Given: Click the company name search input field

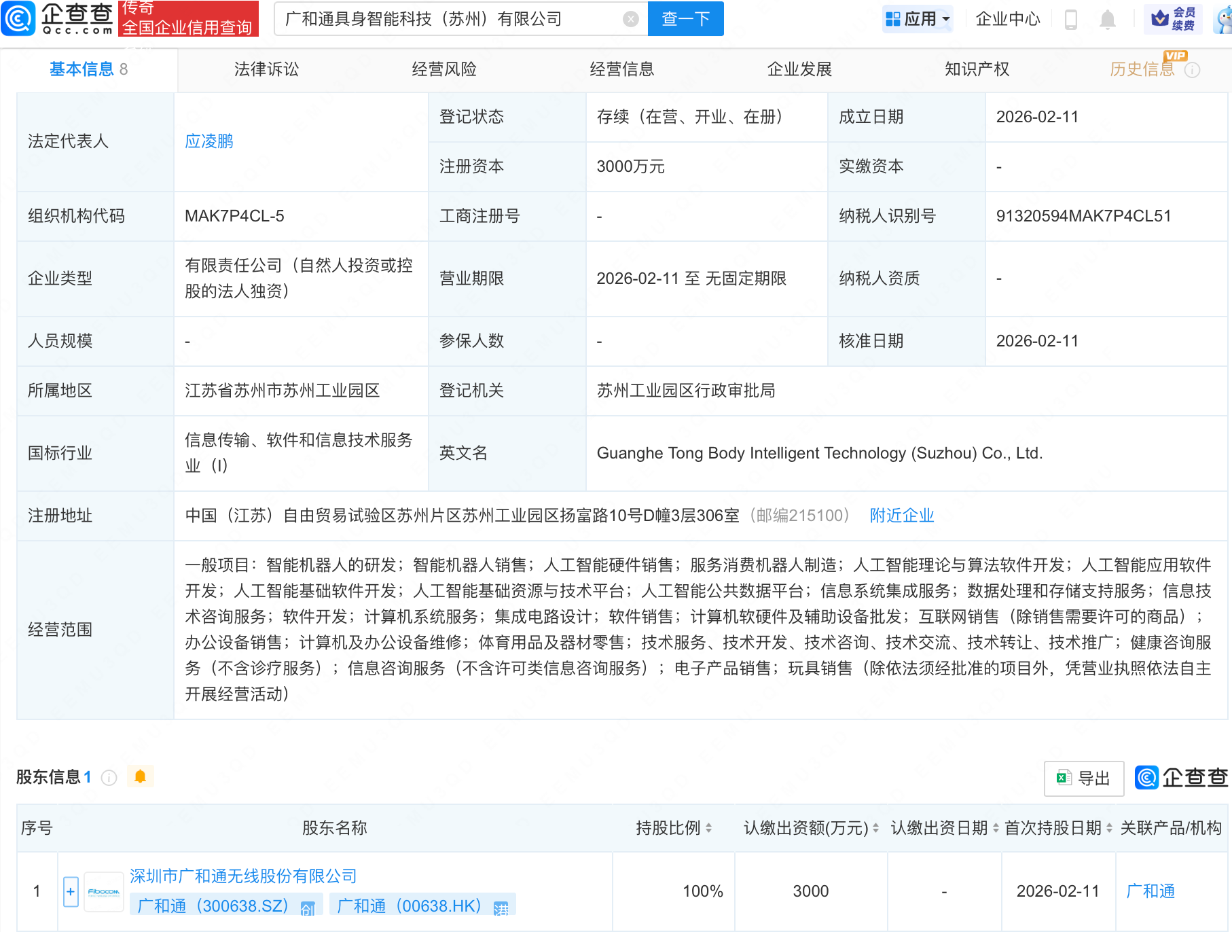Looking at the screenshot, I should tap(448, 19).
